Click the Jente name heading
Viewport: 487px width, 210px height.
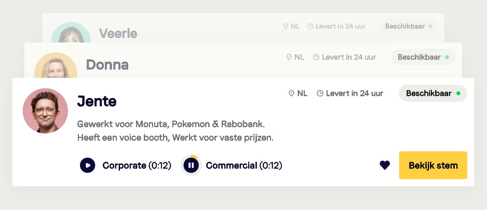coord(97,101)
